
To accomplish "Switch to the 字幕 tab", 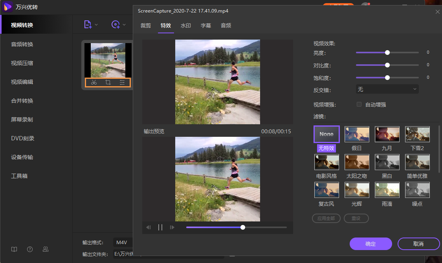I will click(x=206, y=25).
